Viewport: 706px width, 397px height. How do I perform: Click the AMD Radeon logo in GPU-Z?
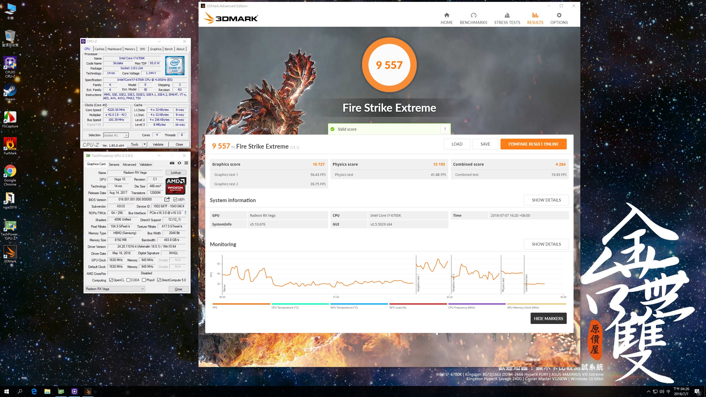coord(176,186)
